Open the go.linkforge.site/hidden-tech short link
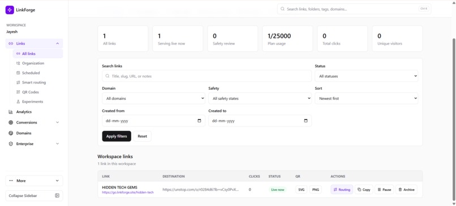 tap(128, 192)
